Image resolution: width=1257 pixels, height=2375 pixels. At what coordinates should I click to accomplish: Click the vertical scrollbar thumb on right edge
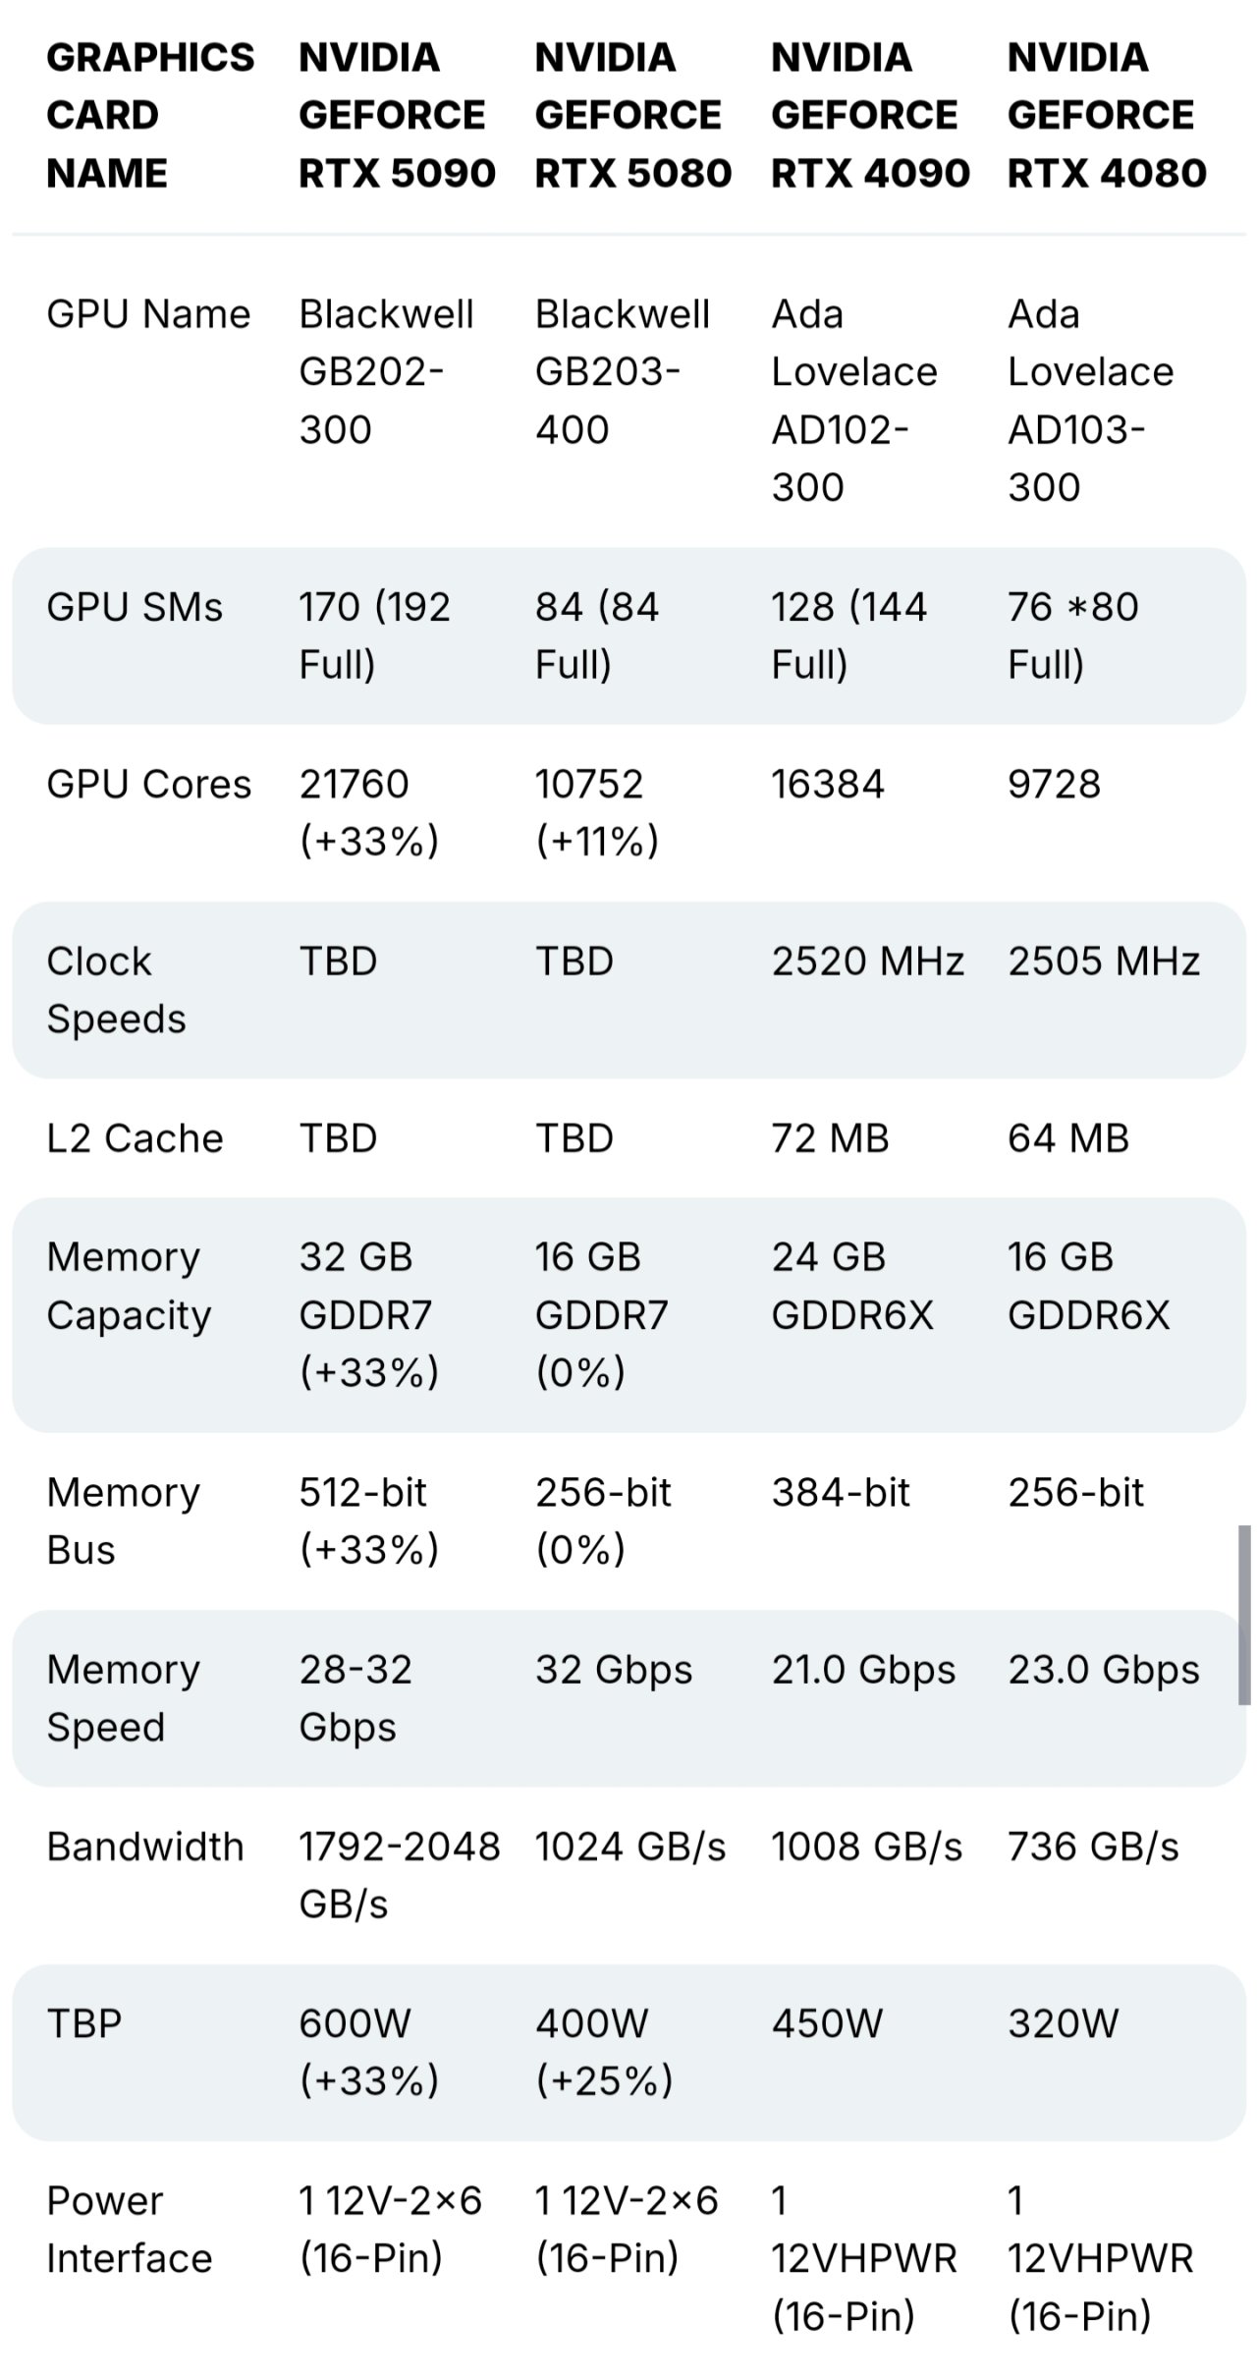1243,1615
